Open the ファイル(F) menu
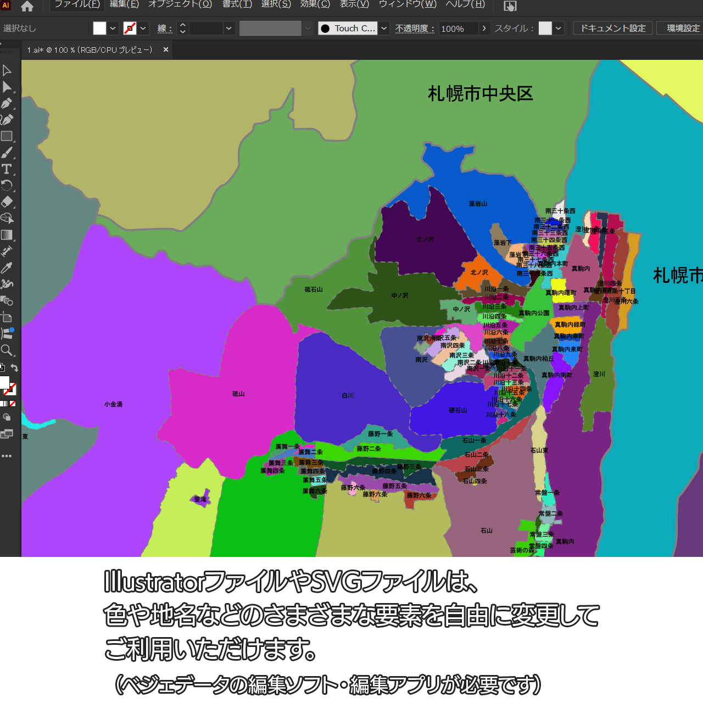 [x=77, y=4]
